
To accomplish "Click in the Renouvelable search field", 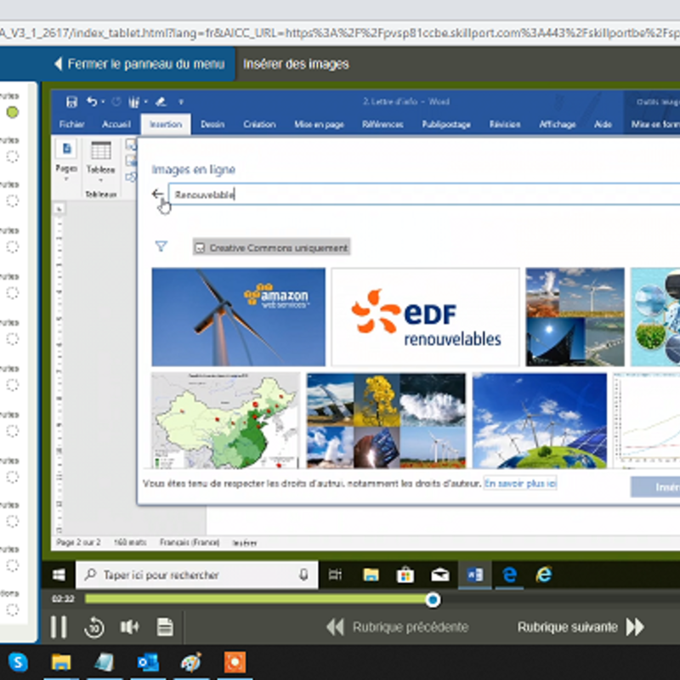I will (424, 194).
